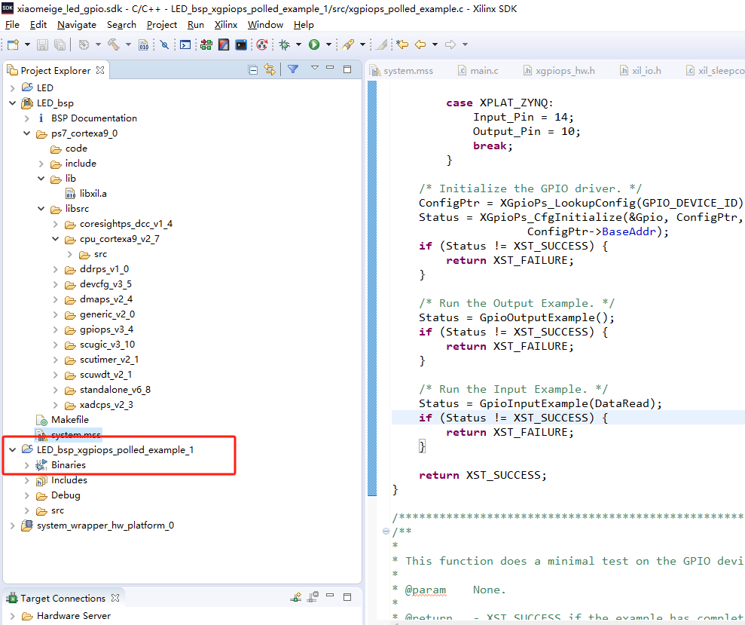Expand system_wrapper_hw_platform_0 project
745x625 pixels.
tap(13, 525)
